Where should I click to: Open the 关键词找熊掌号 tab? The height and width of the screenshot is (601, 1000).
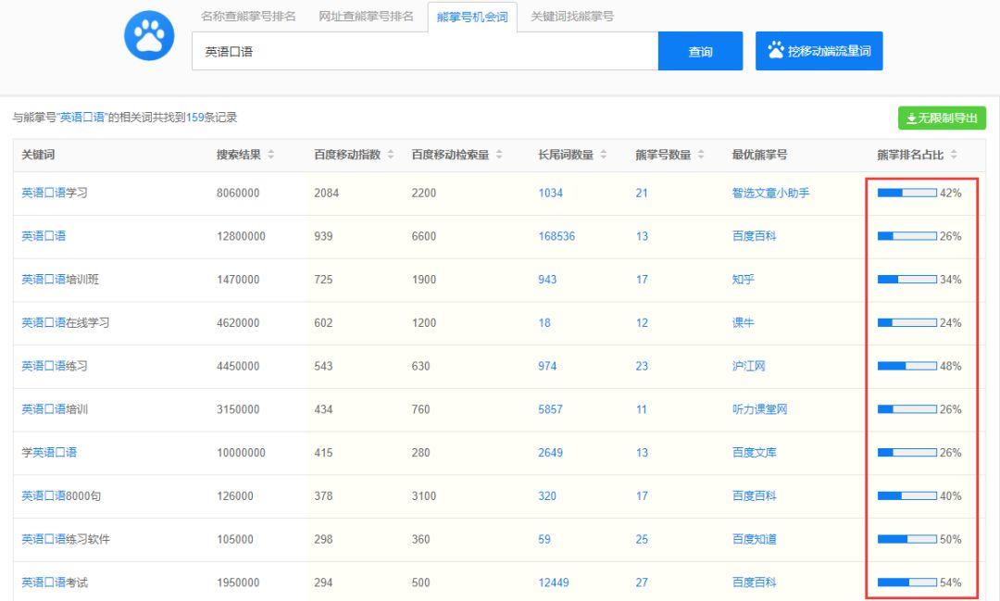coord(572,17)
